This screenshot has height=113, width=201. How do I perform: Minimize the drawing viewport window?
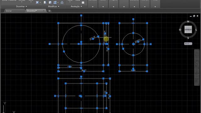(x=191, y=16)
